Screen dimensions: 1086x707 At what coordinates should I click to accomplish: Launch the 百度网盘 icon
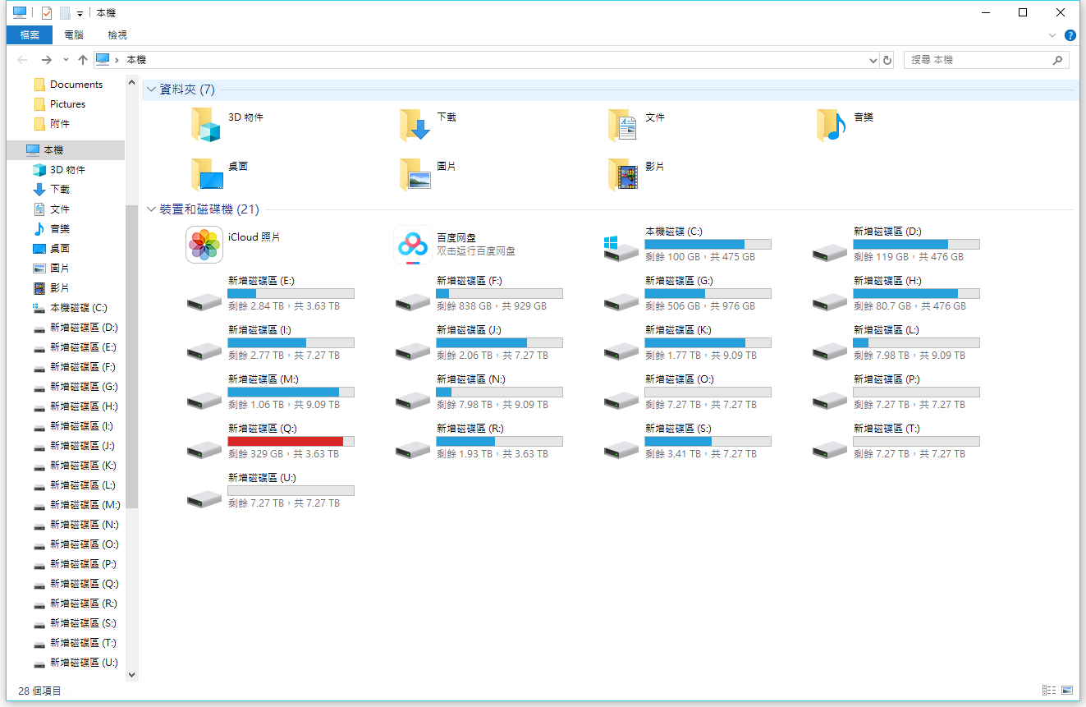point(413,245)
